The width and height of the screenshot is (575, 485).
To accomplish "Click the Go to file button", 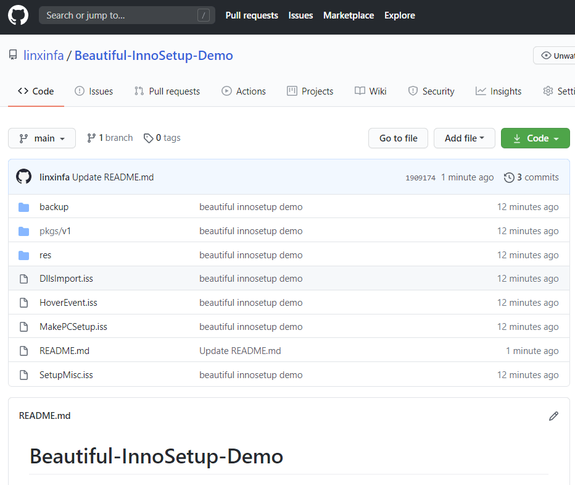I will point(398,138).
